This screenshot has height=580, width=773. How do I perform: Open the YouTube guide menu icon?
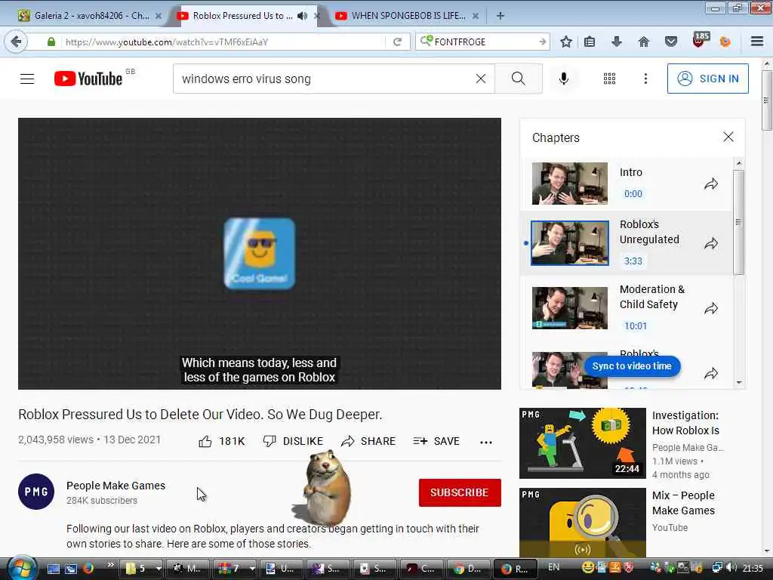(27, 79)
